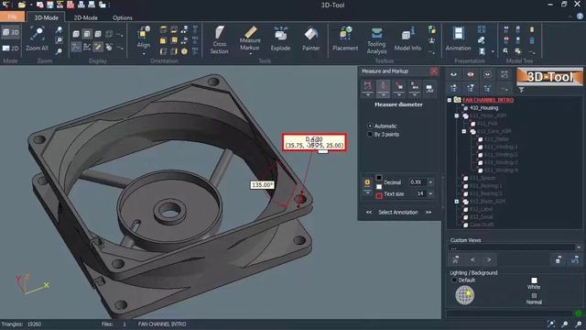Click the zoom out magnifier icon
This screenshot has height=330, width=586.
tap(59, 51)
